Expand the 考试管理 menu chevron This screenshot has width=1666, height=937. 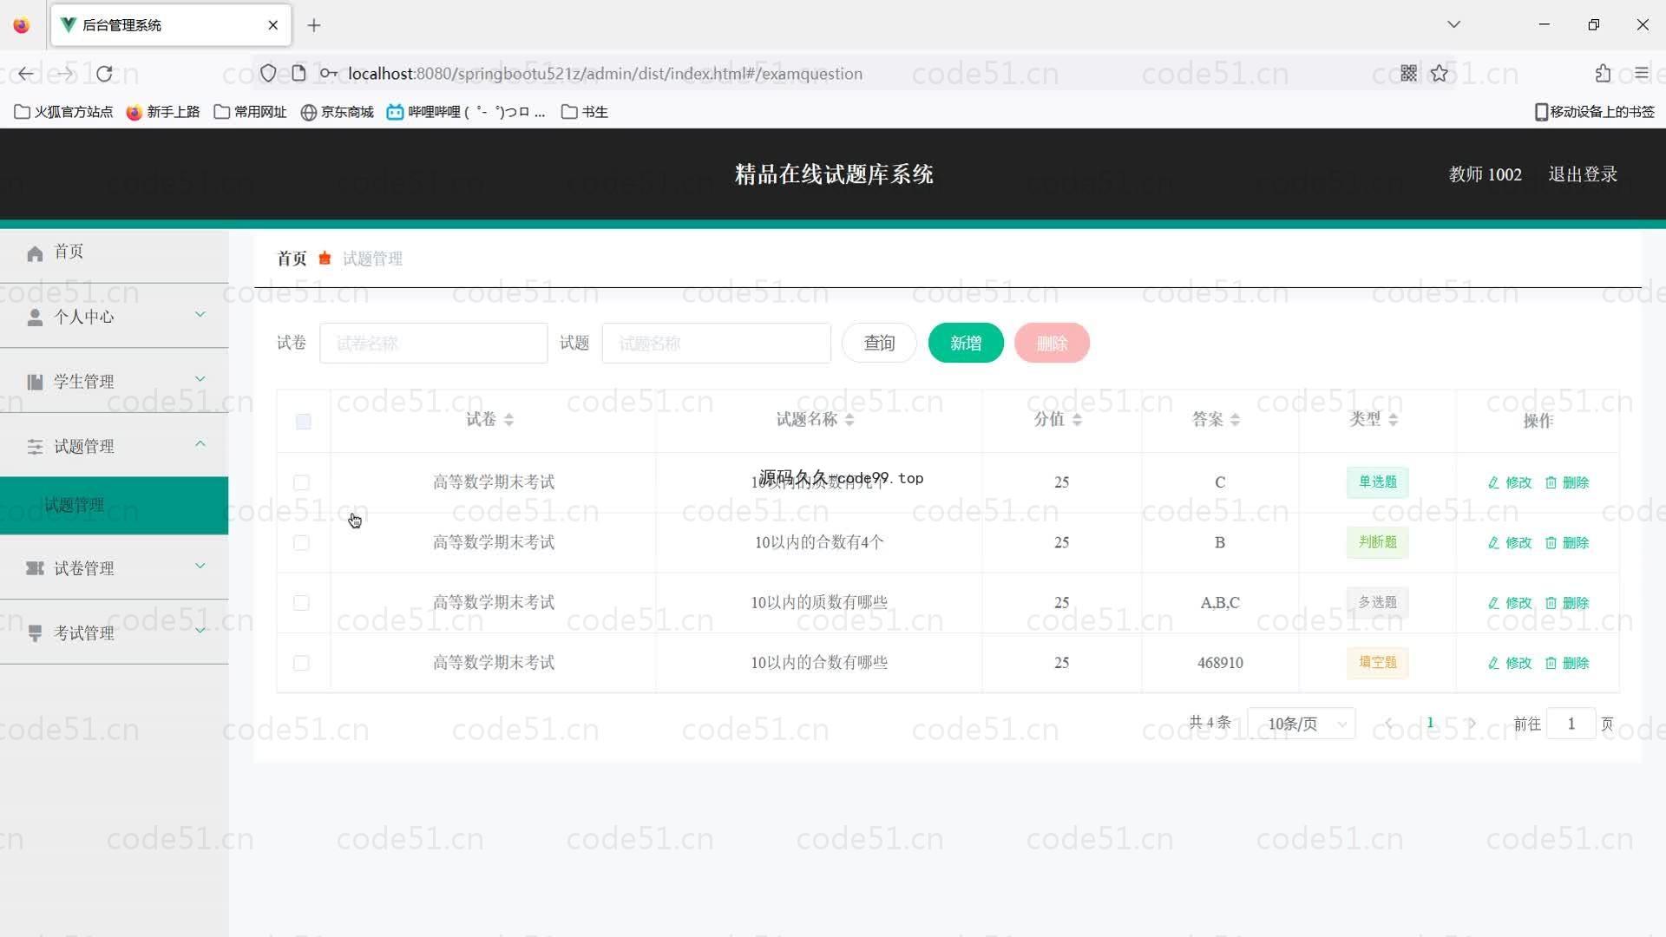tap(200, 631)
